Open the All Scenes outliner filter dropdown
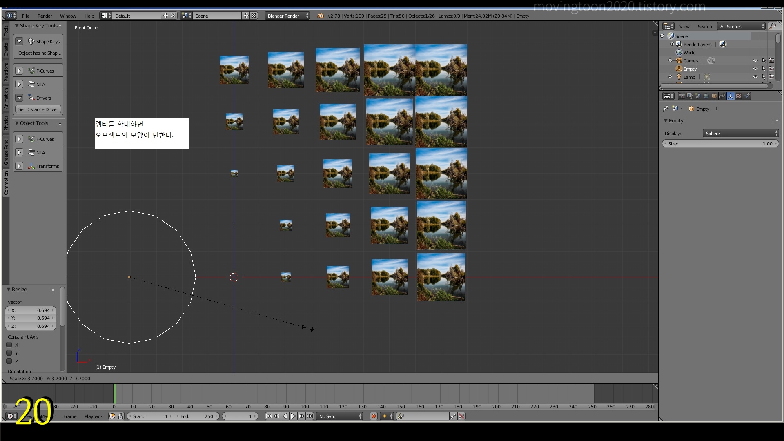The height and width of the screenshot is (441, 784). (741, 26)
